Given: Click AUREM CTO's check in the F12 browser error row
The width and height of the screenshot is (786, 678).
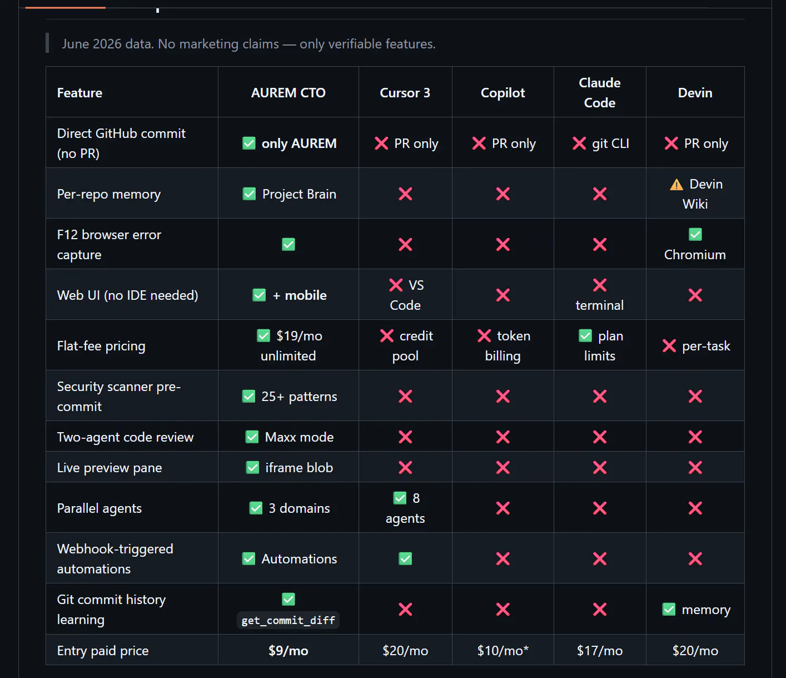Looking at the screenshot, I should pyautogui.click(x=288, y=245).
